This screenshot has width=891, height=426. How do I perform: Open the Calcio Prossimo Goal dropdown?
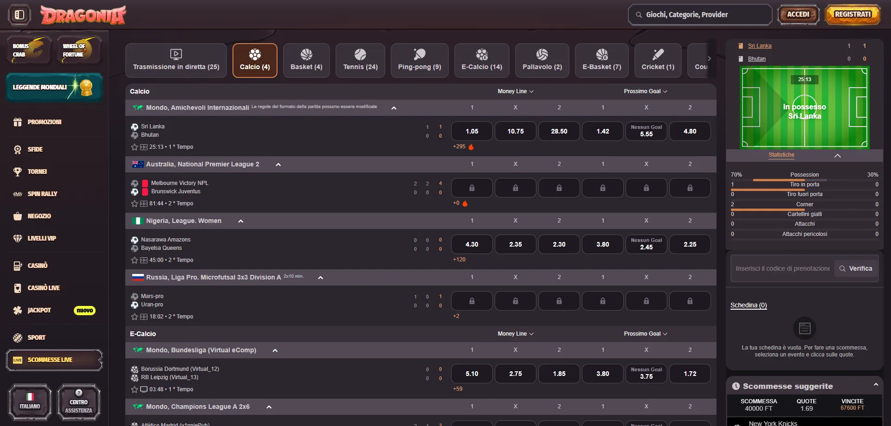(x=646, y=91)
